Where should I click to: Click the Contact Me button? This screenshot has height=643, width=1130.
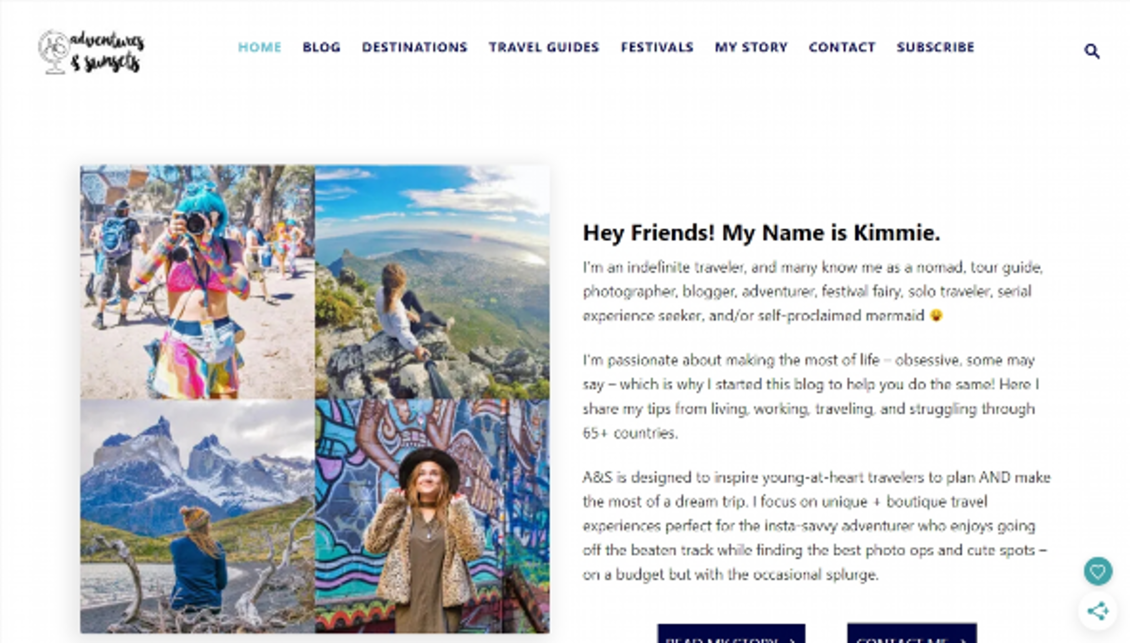912,634
